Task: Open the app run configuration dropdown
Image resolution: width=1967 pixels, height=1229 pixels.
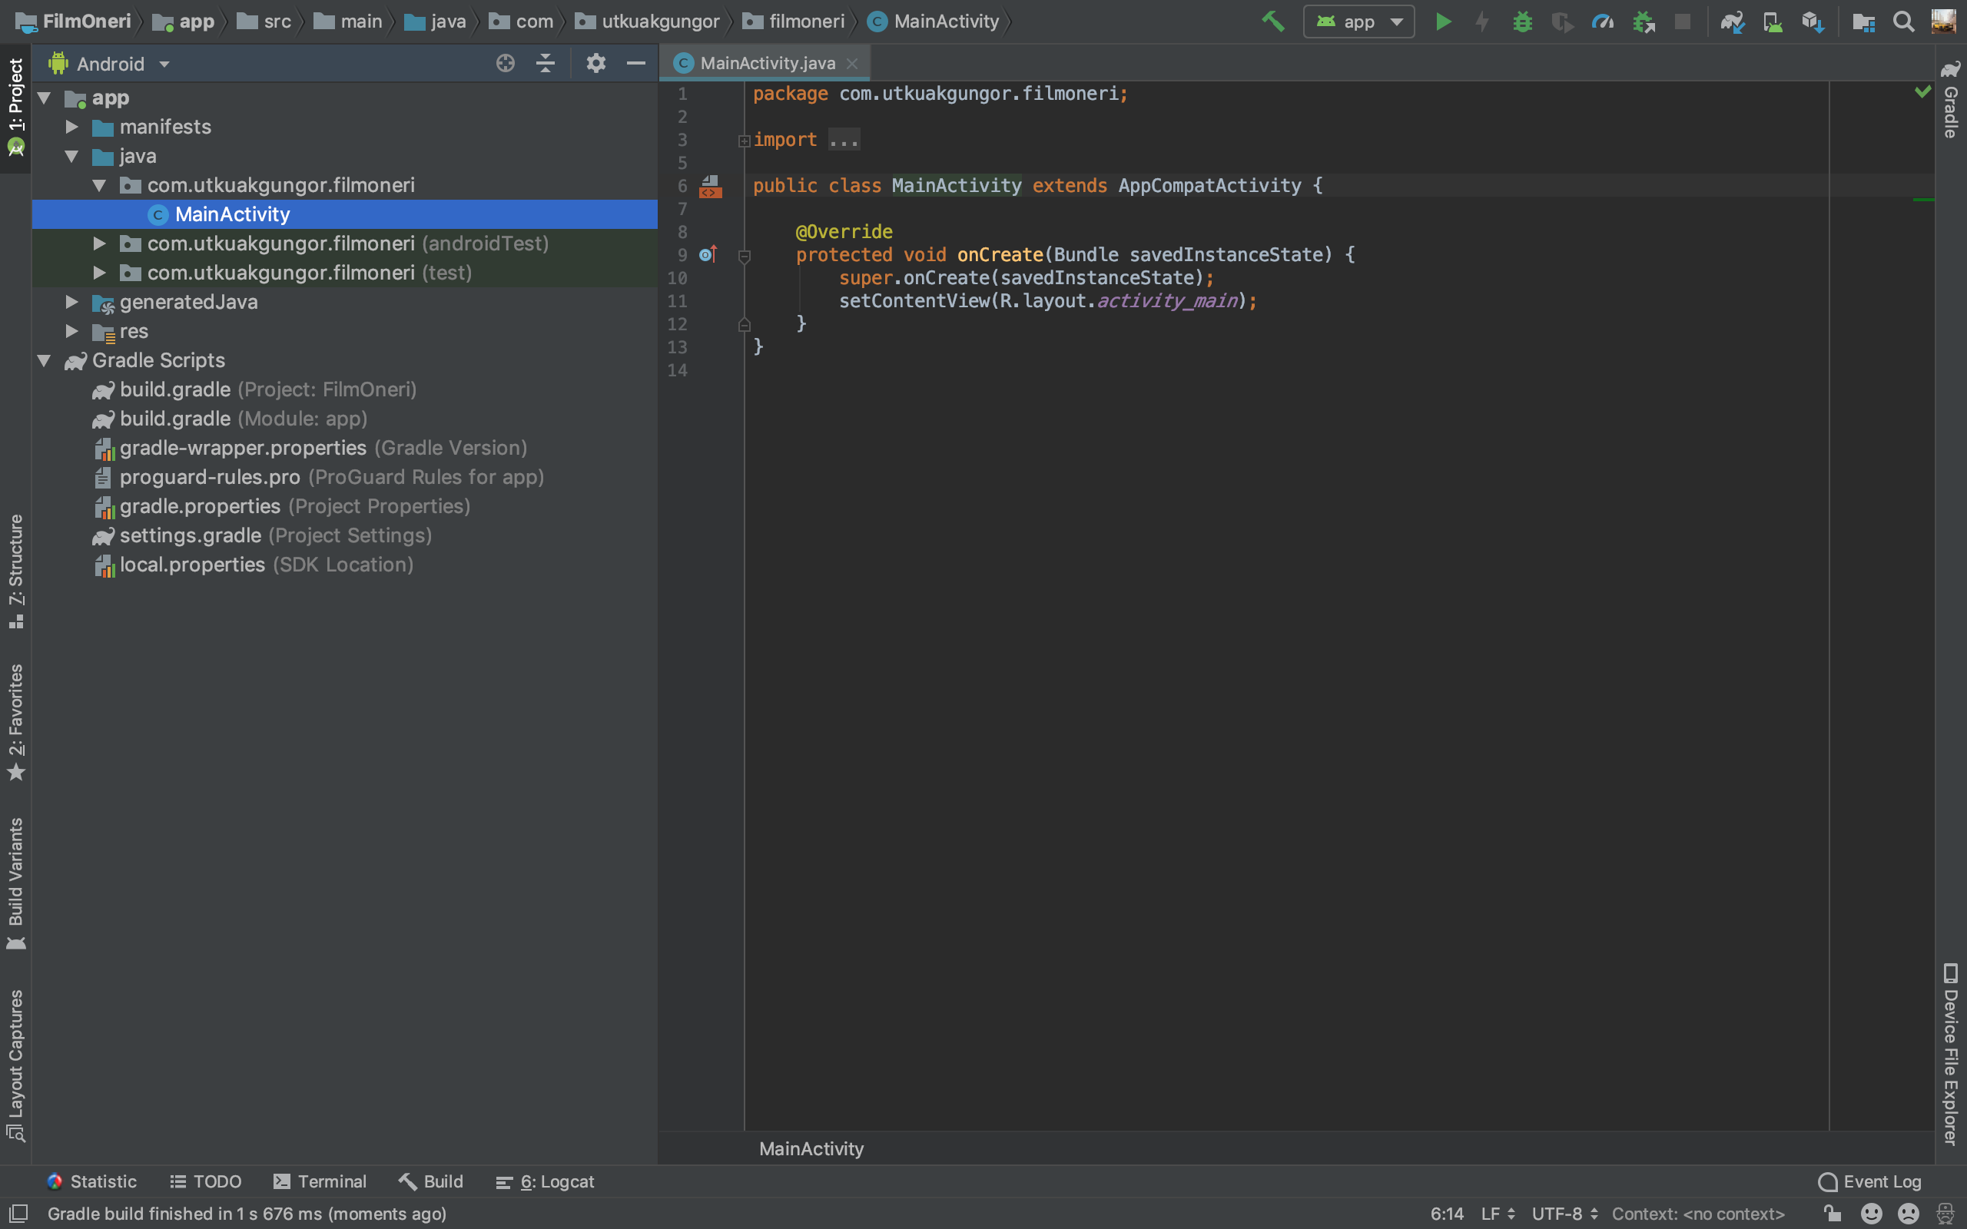Action: 1358,22
